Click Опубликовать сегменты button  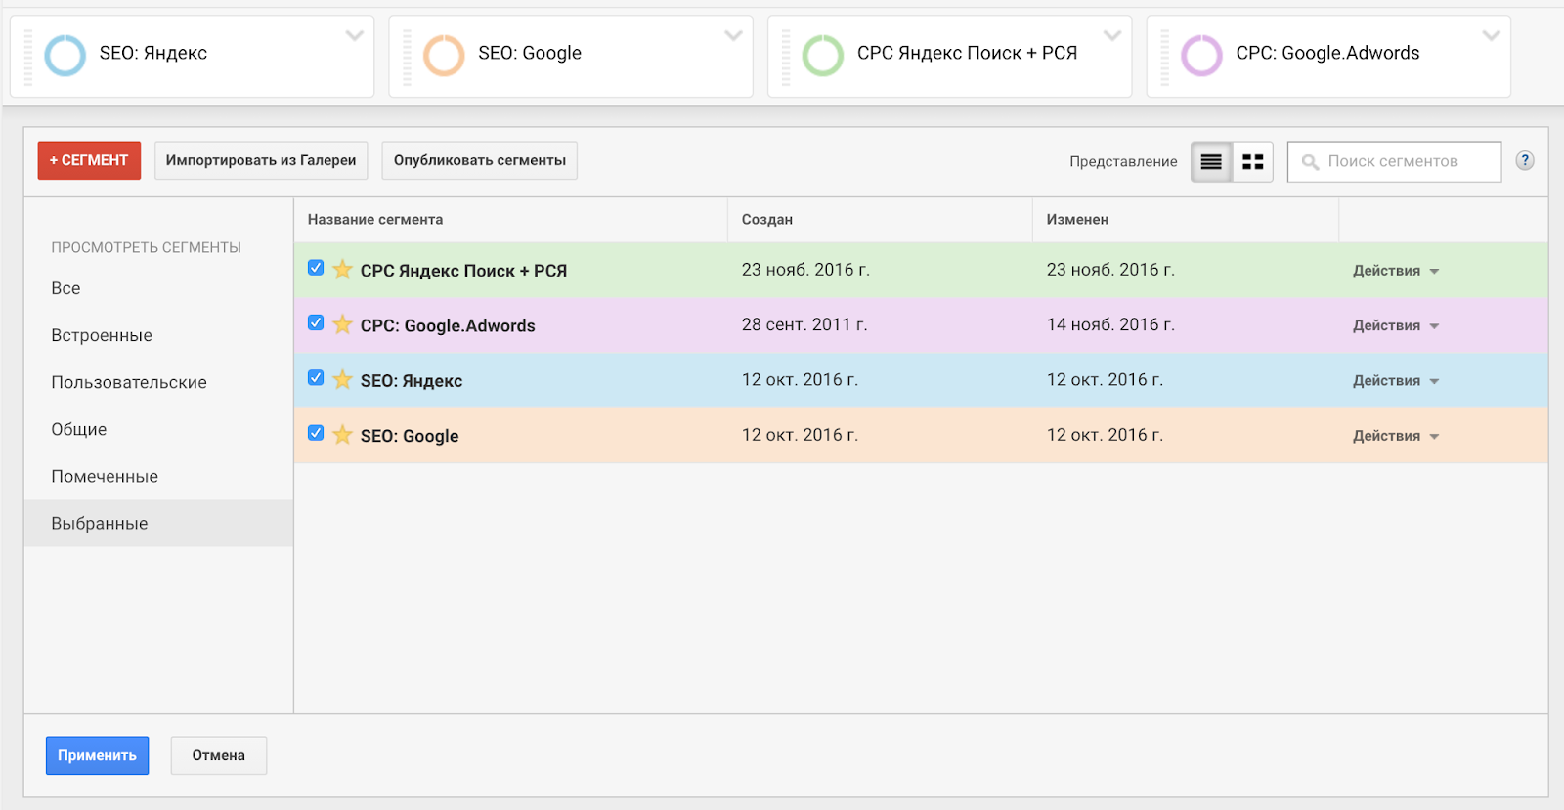480,160
